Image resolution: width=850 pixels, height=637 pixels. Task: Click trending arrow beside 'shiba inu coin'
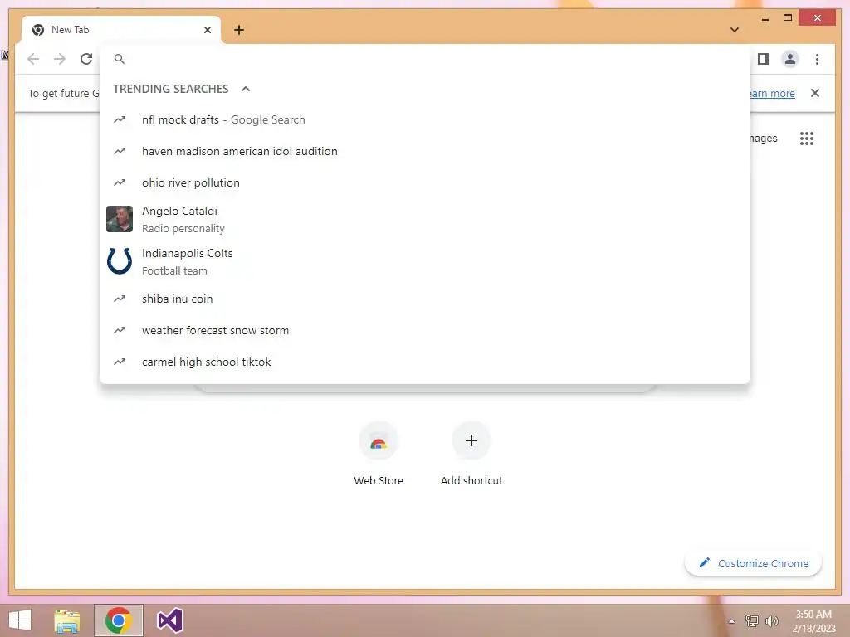(x=120, y=299)
